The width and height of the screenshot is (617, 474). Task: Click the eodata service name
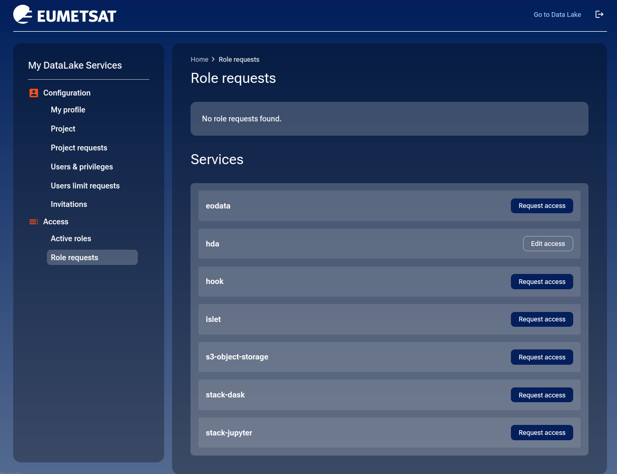tap(218, 206)
